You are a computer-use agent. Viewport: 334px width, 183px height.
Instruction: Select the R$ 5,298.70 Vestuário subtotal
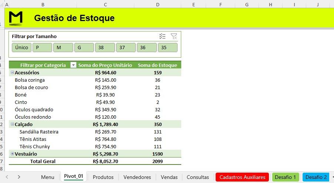(105, 154)
